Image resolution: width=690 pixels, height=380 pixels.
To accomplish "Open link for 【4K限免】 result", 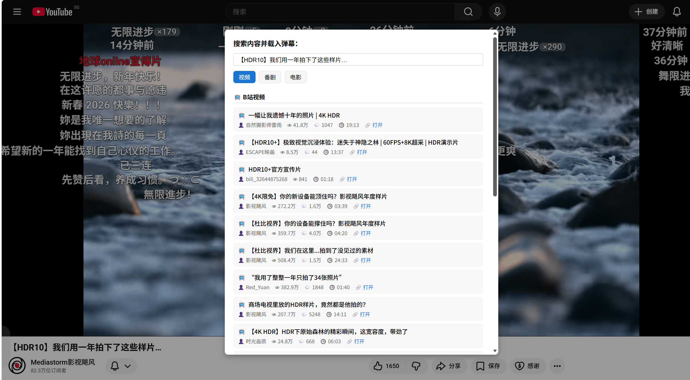I will pos(366,206).
